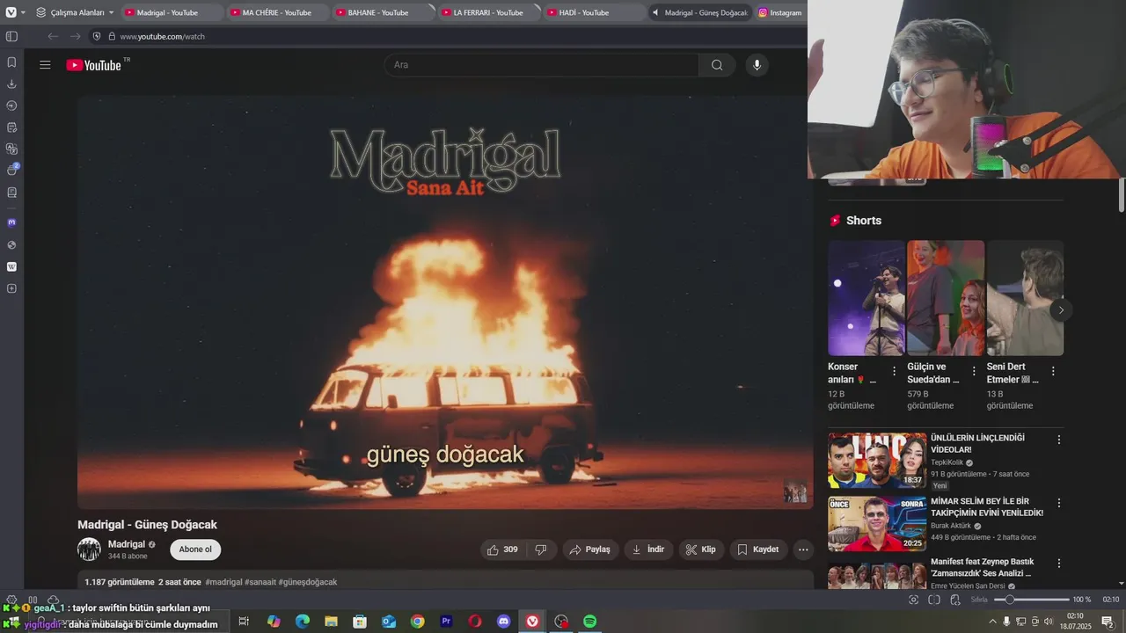
Task: Click the İndir download button
Action: click(648, 549)
